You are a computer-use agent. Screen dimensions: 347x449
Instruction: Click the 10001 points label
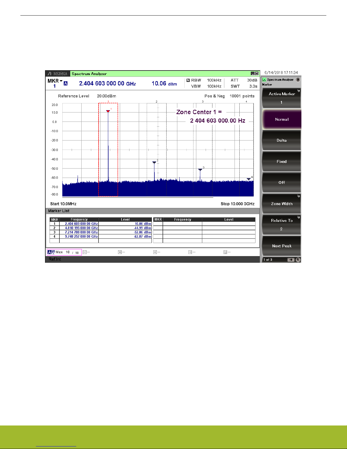pos(242,96)
